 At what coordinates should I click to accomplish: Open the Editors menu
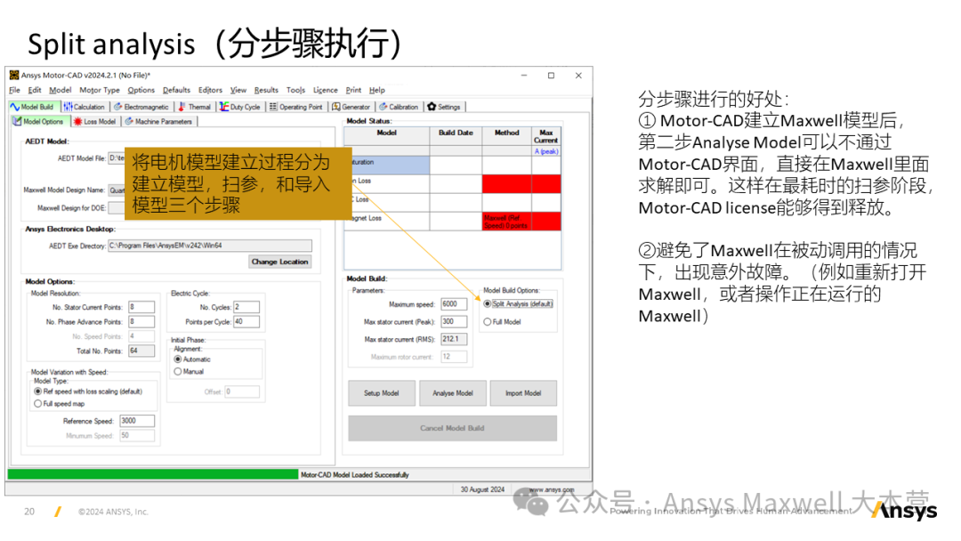[x=210, y=90]
